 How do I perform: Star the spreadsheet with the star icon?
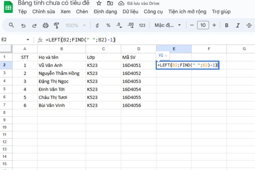point(99,3)
